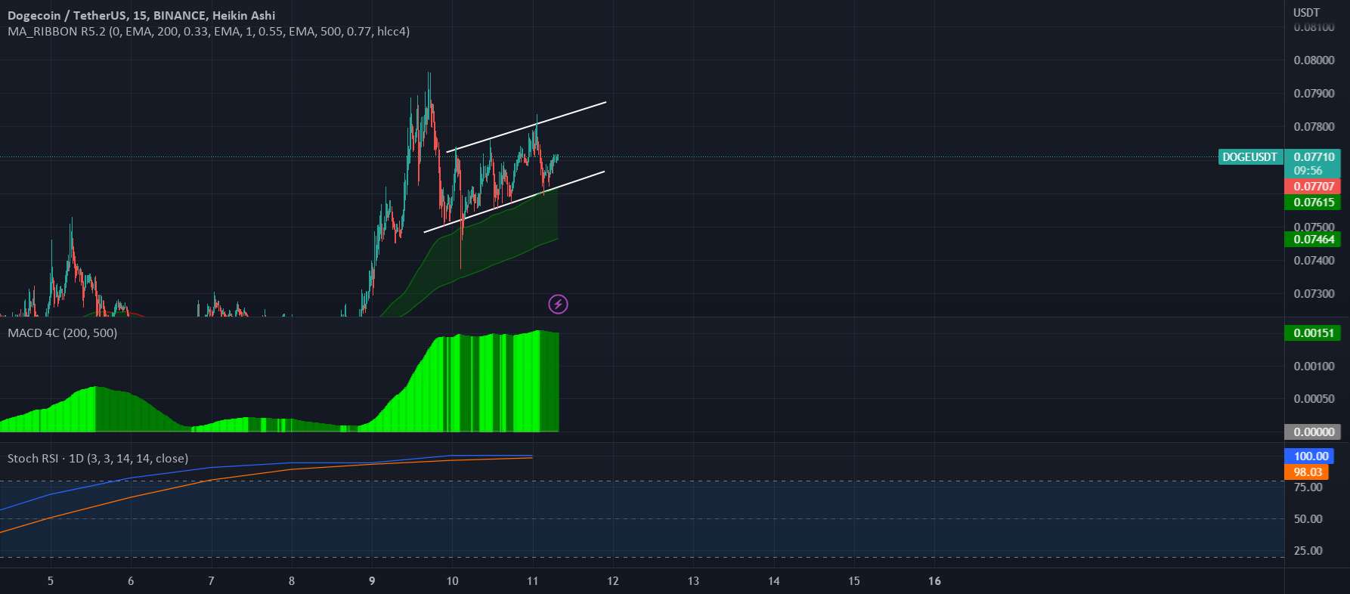Click date 9 on the time axis

[x=372, y=581]
